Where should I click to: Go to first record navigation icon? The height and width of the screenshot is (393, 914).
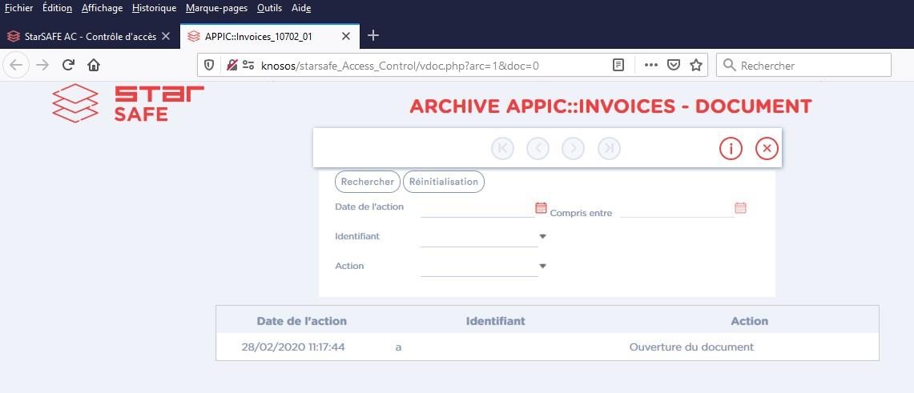tap(502, 148)
